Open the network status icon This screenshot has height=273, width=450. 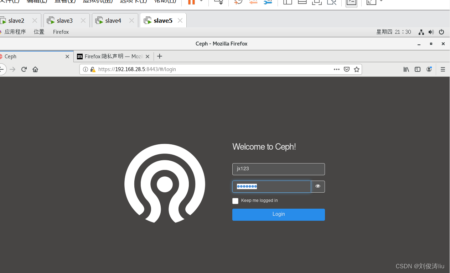421,32
